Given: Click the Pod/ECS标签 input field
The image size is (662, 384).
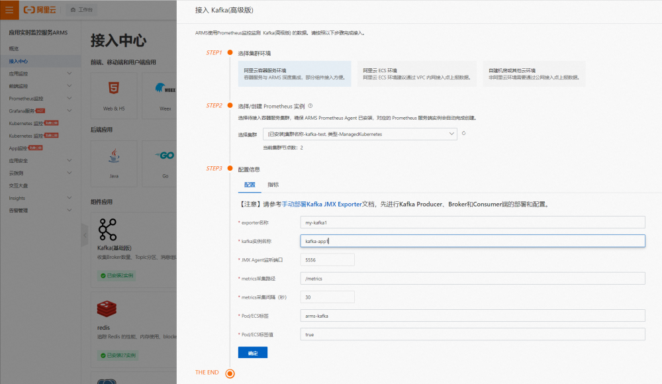Looking at the screenshot, I should coord(473,316).
